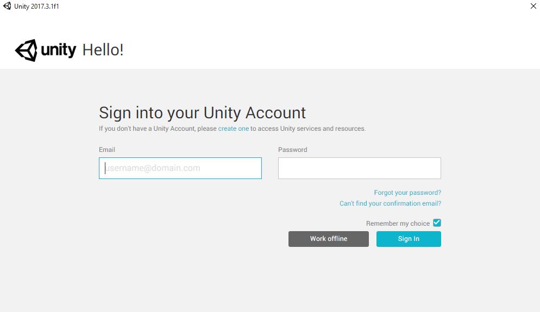Click the Unity 2017.3.1f1 title bar text
This screenshot has width=540, height=312.
[x=36, y=7]
